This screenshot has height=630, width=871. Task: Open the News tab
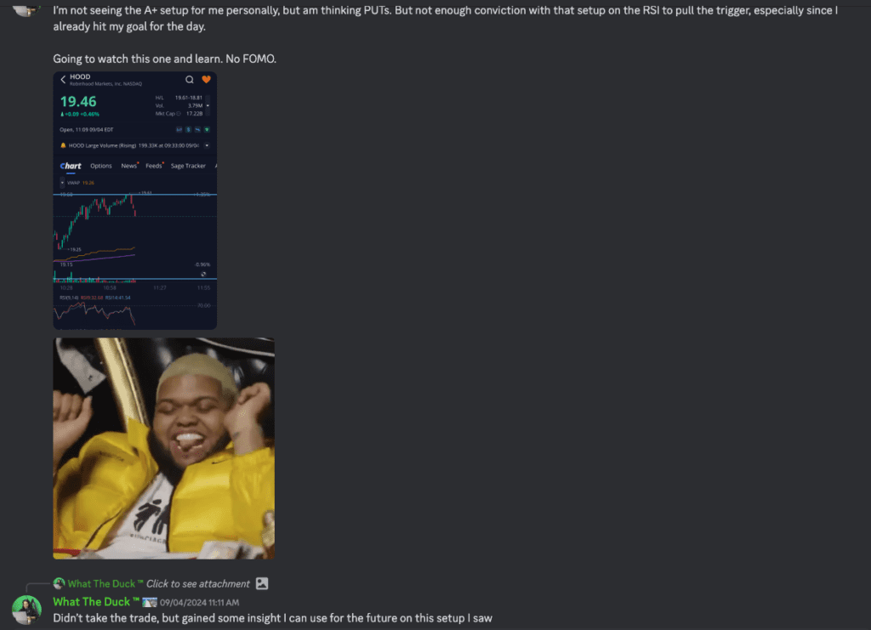pos(129,166)
